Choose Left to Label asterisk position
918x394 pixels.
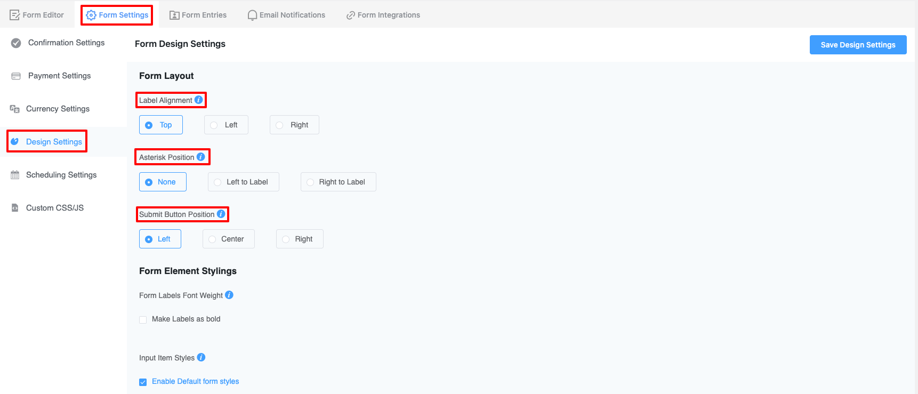click(x=244, y=182)
